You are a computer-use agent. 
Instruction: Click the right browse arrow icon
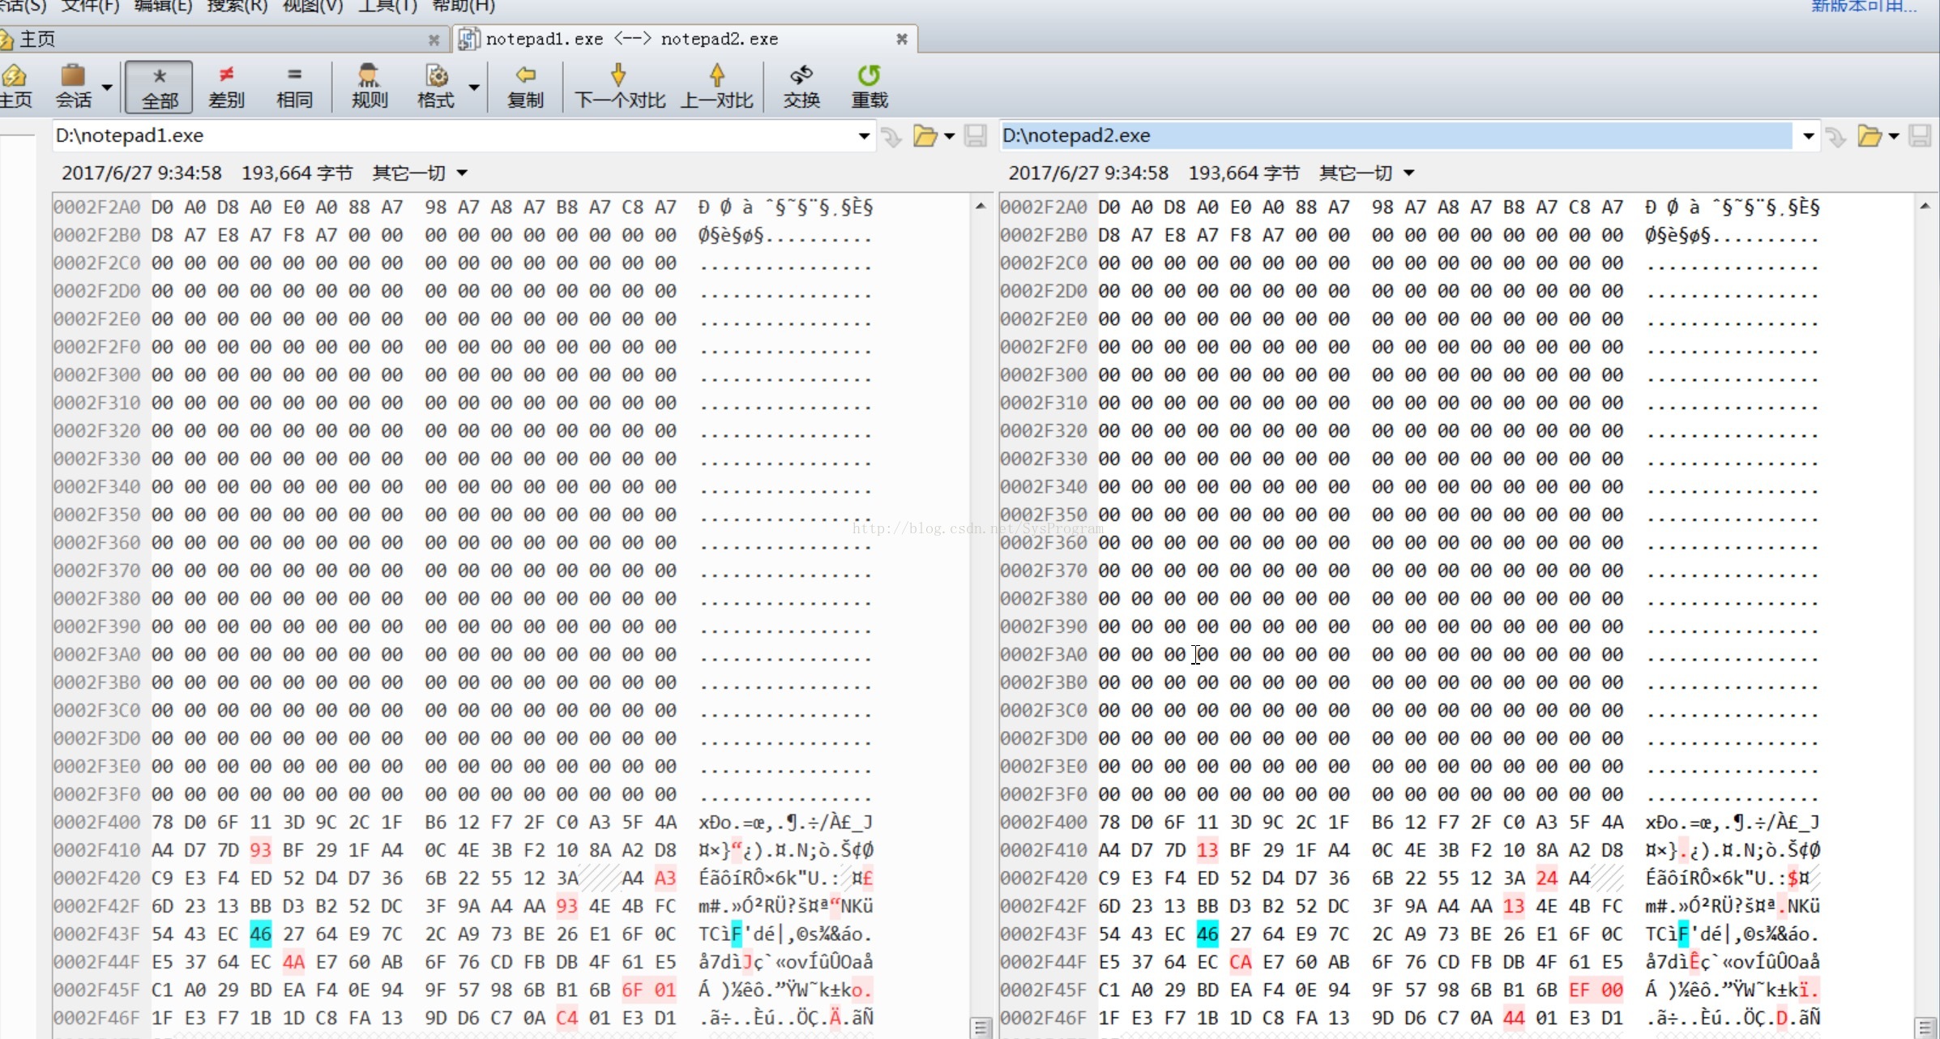tap(1835, 136)
